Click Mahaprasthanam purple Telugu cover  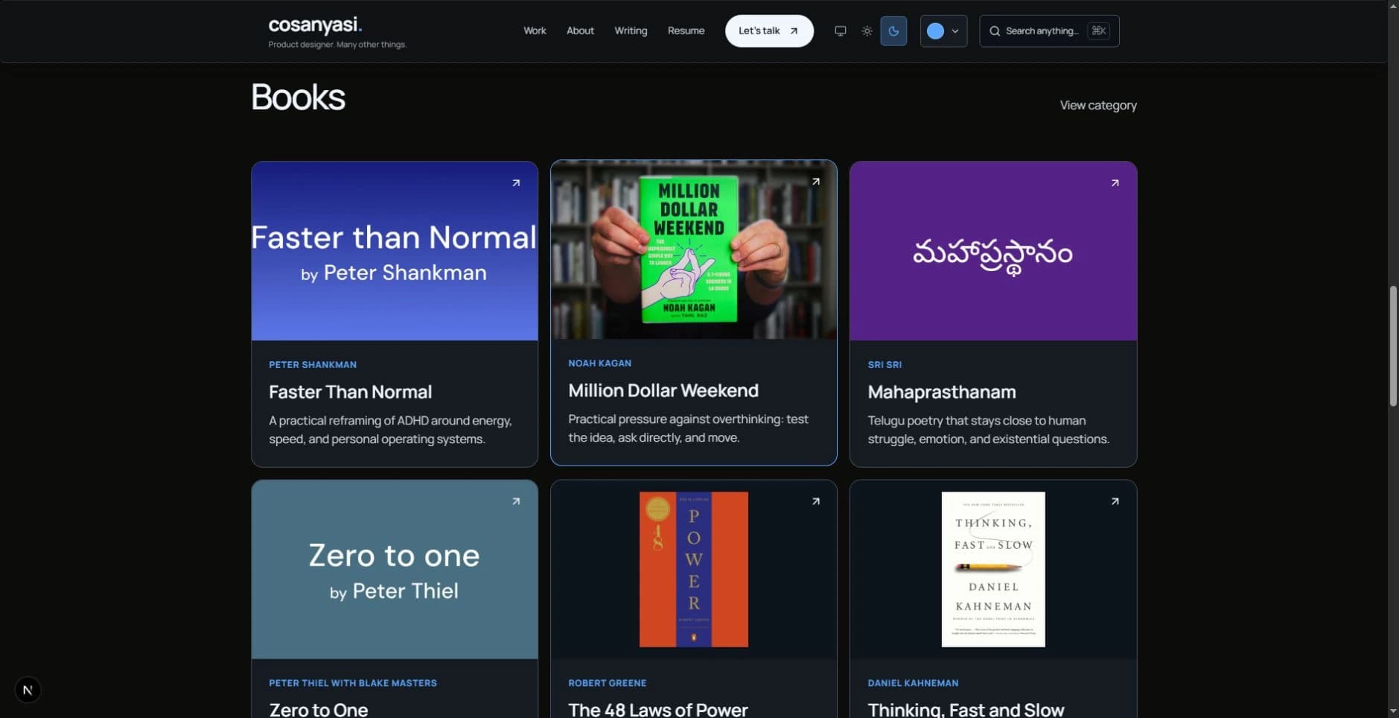[993, 251]
